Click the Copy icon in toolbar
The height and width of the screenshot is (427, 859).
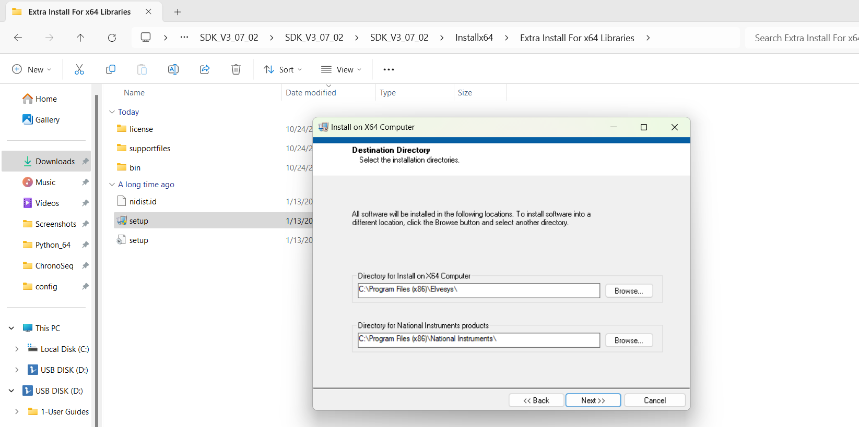tap(111, 69)
